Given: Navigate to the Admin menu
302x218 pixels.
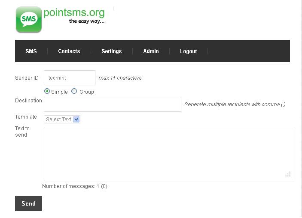Looking at the screenshot, I should pyautogui.click(x=151, y=51).
